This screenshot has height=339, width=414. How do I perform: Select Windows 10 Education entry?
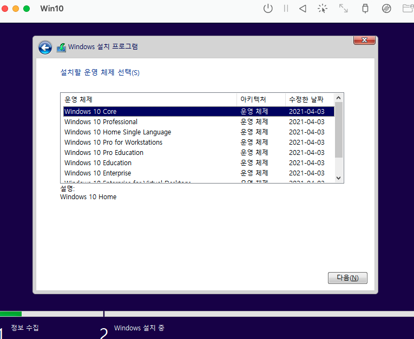point(199,163)
